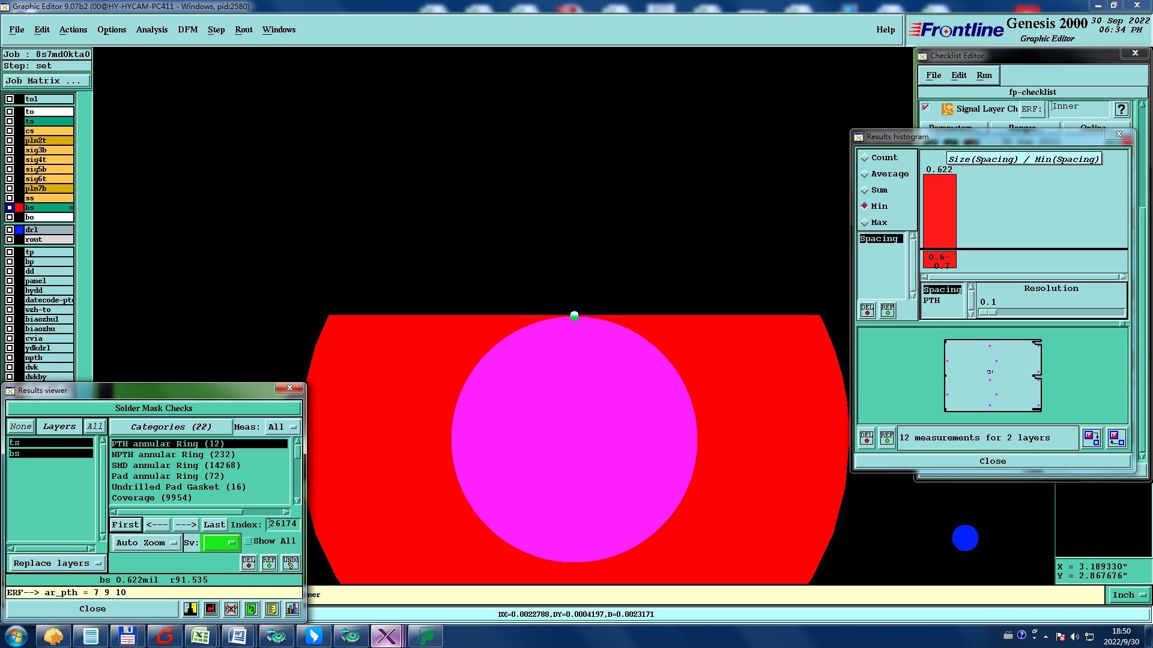The image size is (1153, 648).
Task: Open the Analysis menu
Action: pyautogui.click(x=151, y=29)
